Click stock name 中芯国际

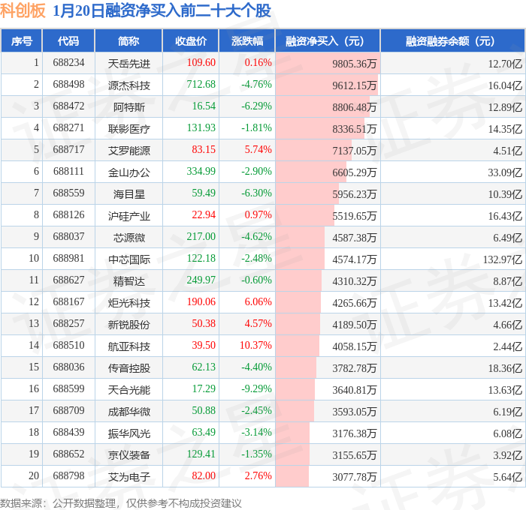point(128,259)
